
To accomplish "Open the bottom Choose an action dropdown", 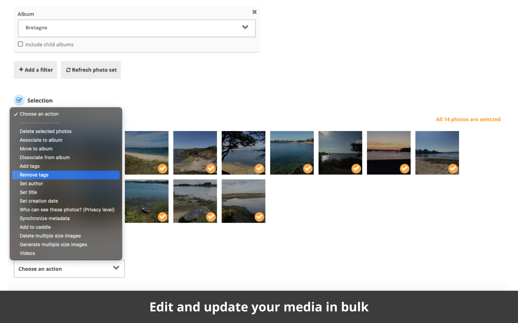I will point(69,269).
